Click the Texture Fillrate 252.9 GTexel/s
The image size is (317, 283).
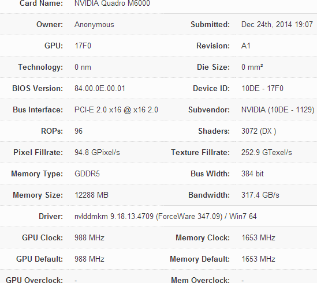click(x=266, y=152)
